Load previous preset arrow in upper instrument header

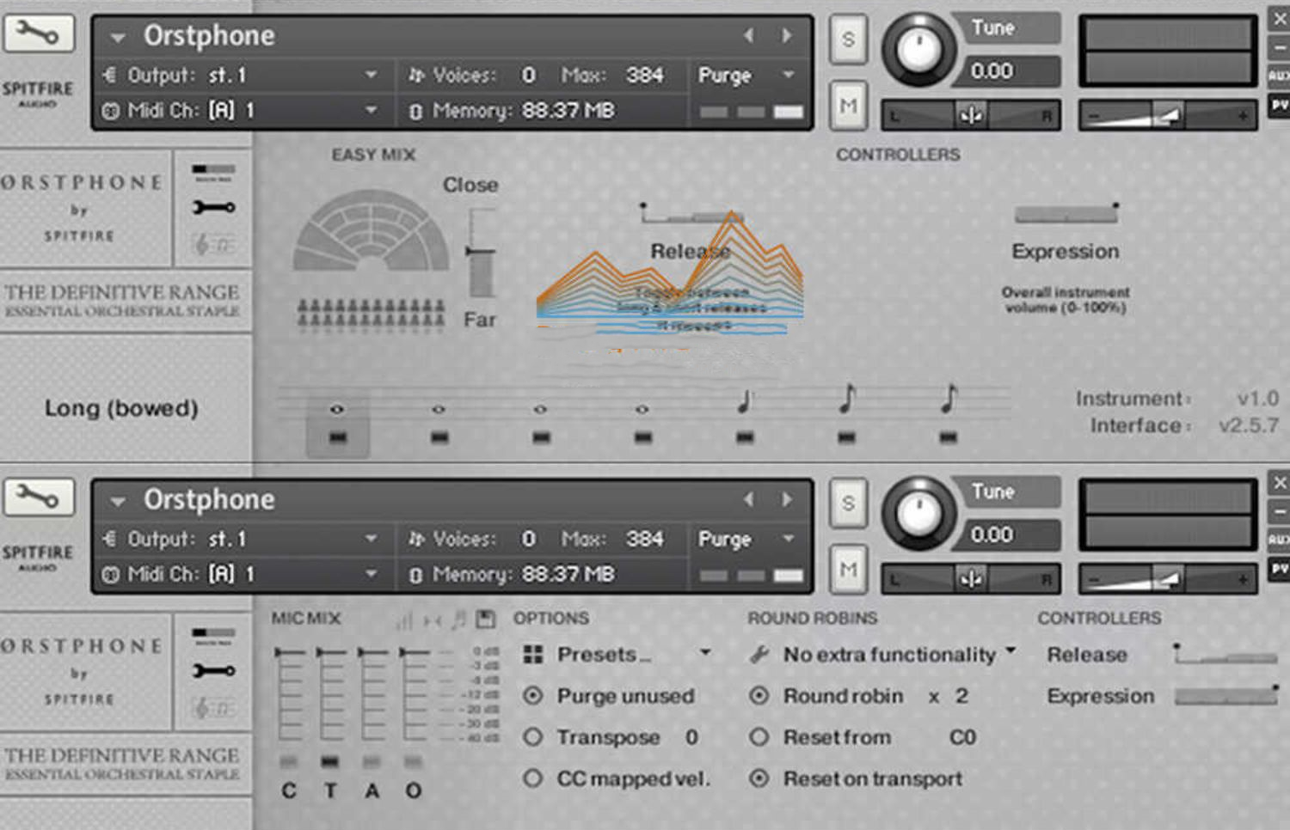[x=748, y=35]
